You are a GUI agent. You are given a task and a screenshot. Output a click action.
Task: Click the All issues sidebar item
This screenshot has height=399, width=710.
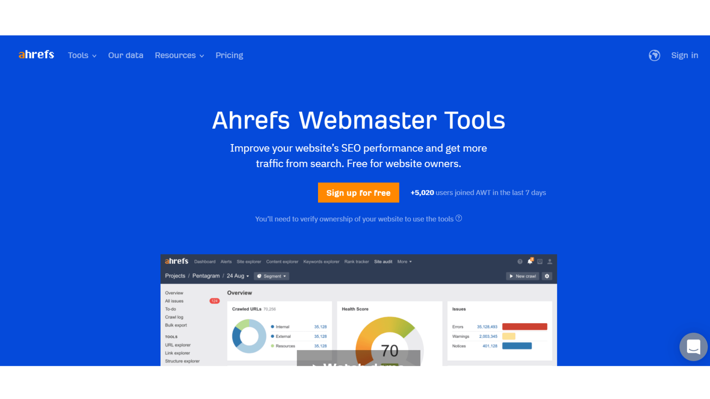point(175,301)
